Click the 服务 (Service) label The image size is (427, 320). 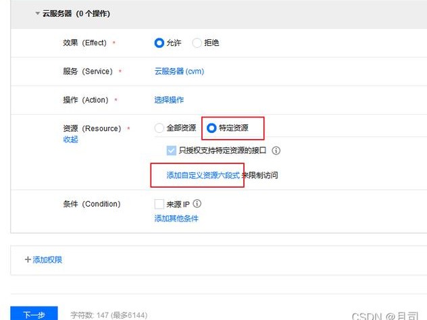(x=88, y=72)
